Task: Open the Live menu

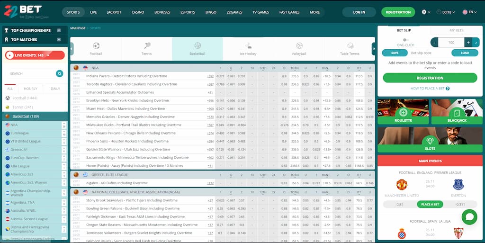Action: 93,12
